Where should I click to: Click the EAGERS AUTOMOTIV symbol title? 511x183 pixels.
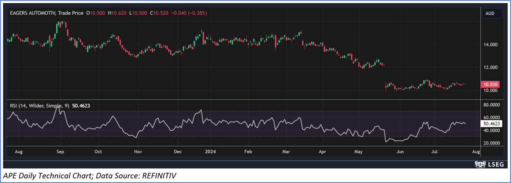(34, 13)
